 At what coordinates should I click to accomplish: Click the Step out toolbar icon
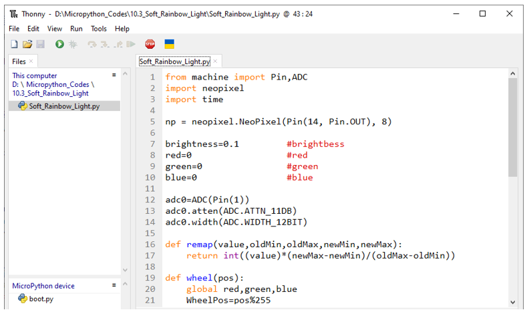[x=118, y=44]
